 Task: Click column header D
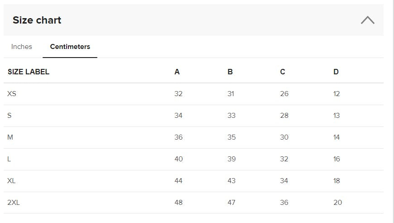click(x=336, y=72)
